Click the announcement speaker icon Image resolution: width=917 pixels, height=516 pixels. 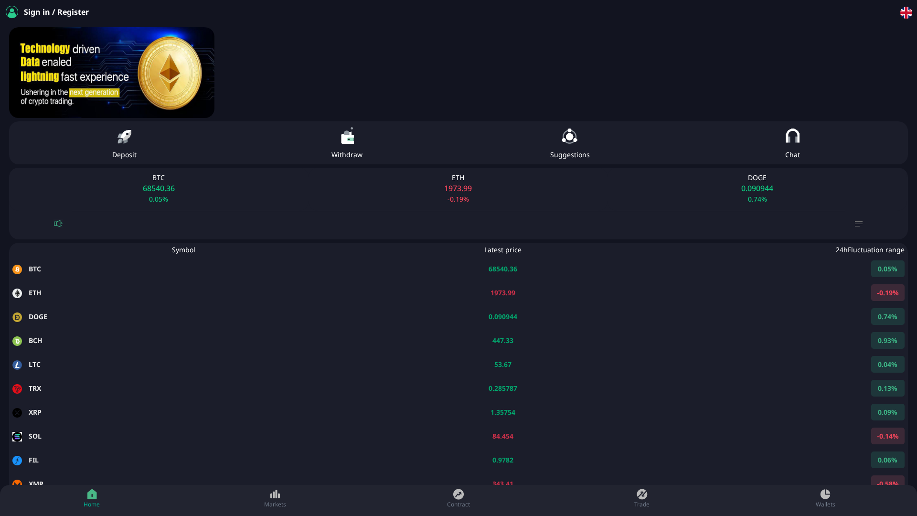coord(58,223)
